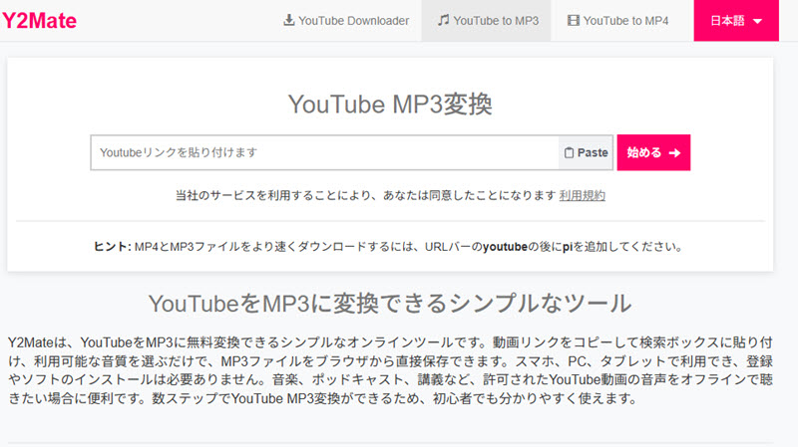This screenshot has width=798, height=447.
Task: Open the YouTube Downloader page
Action: click(x=346, y=21)
